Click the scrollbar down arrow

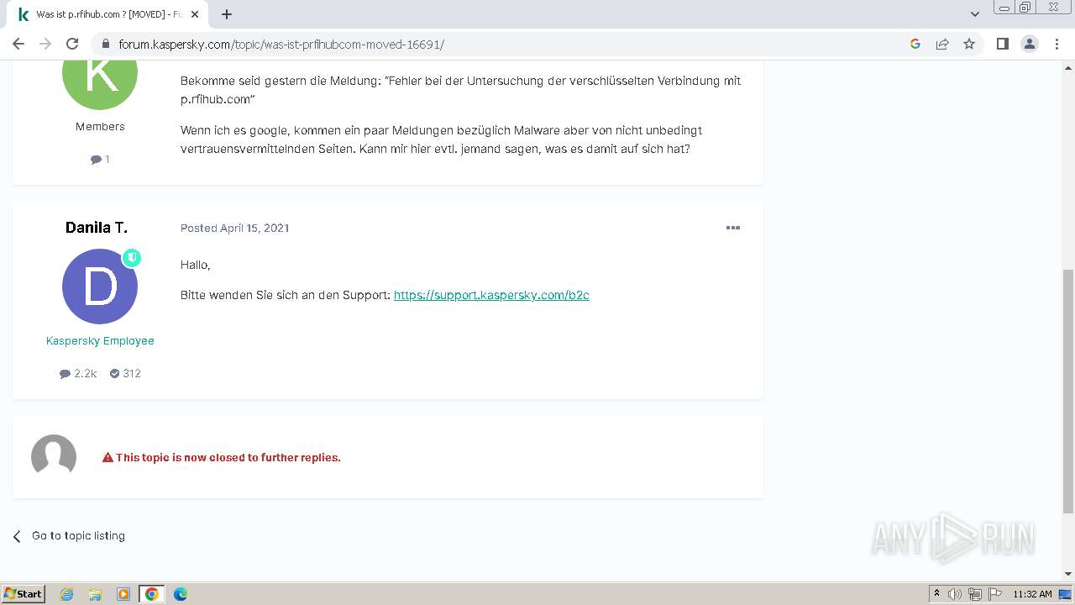coord(1068,574)
